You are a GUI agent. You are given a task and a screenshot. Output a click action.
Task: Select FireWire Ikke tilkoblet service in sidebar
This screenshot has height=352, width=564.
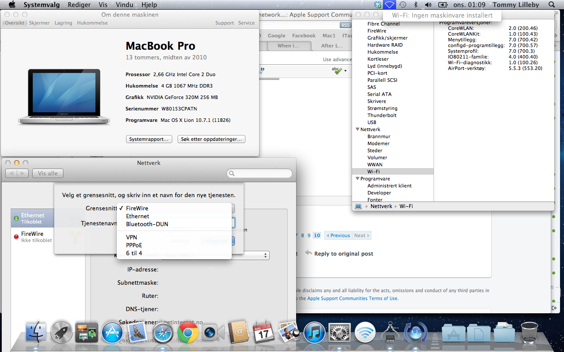tap(33, 237)
